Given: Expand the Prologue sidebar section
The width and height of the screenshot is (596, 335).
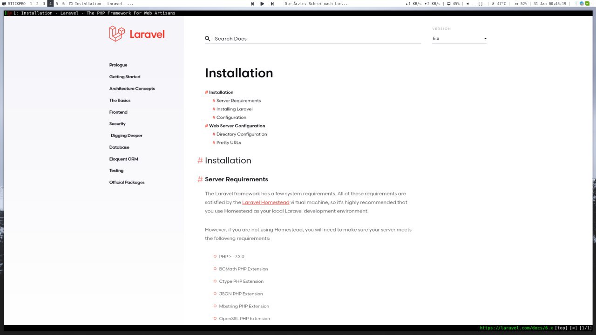Looking at the screenshot, I should [x=118, y=65].
